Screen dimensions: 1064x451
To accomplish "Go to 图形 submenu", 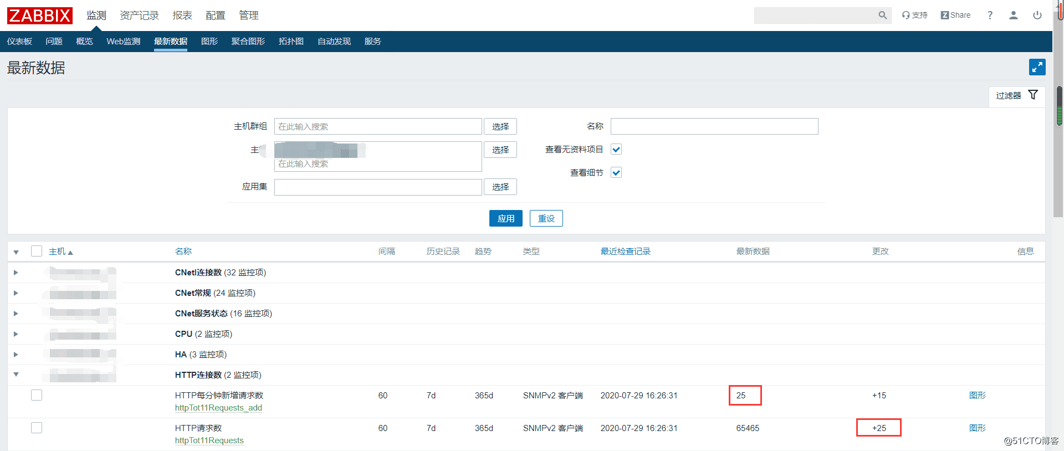I will (209, 42).
